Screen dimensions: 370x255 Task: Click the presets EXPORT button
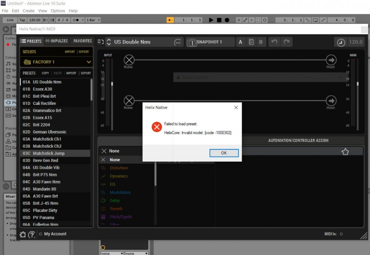[86, 73]
